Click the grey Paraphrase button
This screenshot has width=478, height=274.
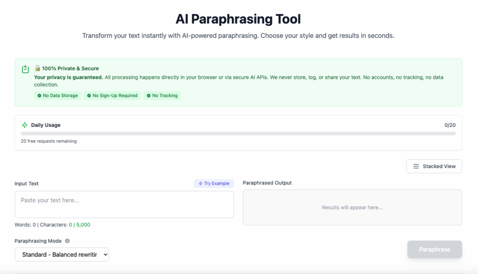pos(435,249)
